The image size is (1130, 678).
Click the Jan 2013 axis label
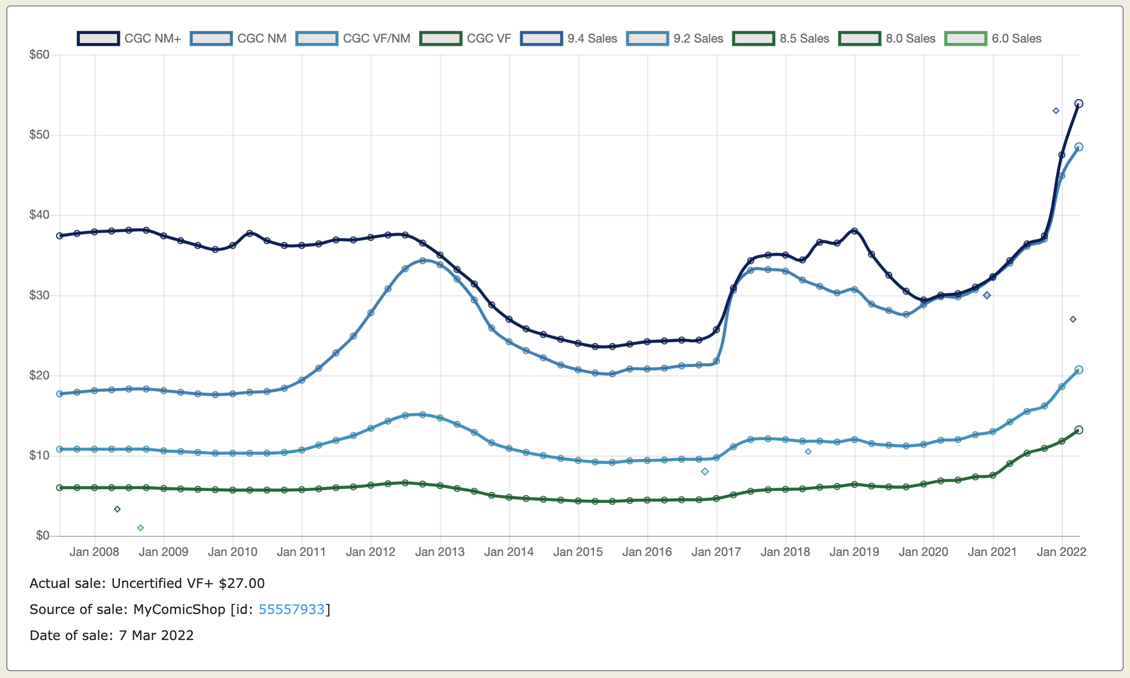click(x=440, y=552)
